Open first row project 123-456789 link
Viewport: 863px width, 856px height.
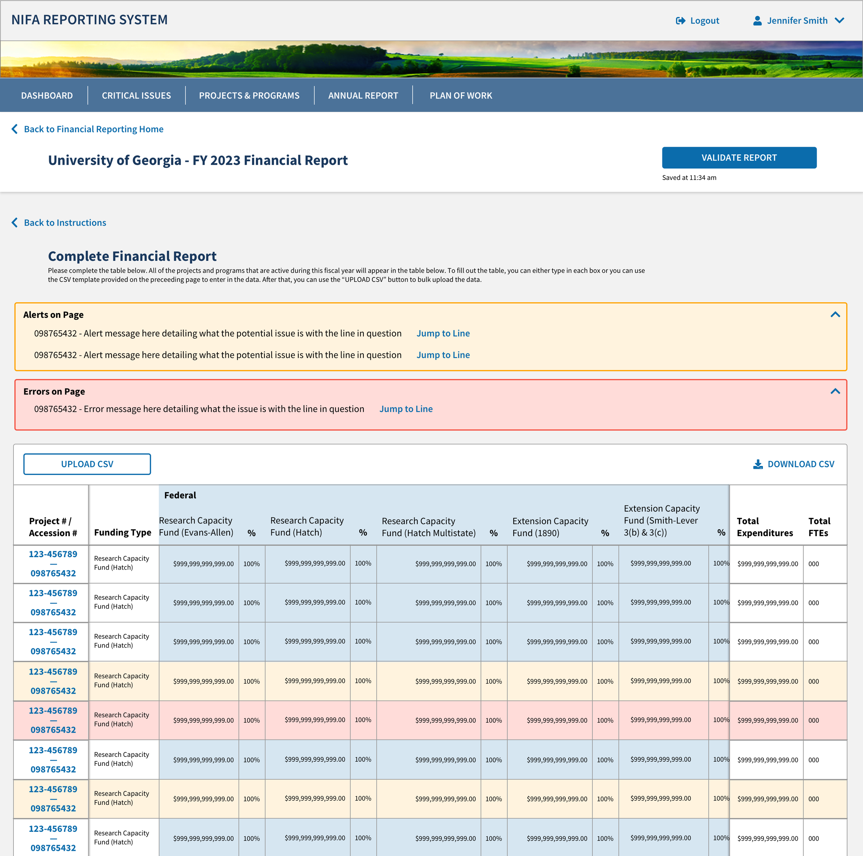click(53, 554)
